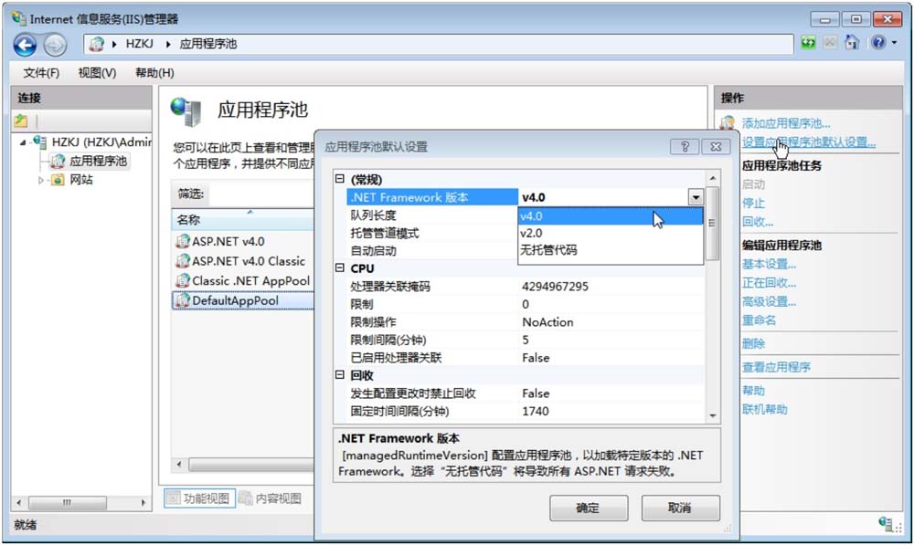
Task: Select 应用程序池 node in connections tree
Action: [98, 161]
